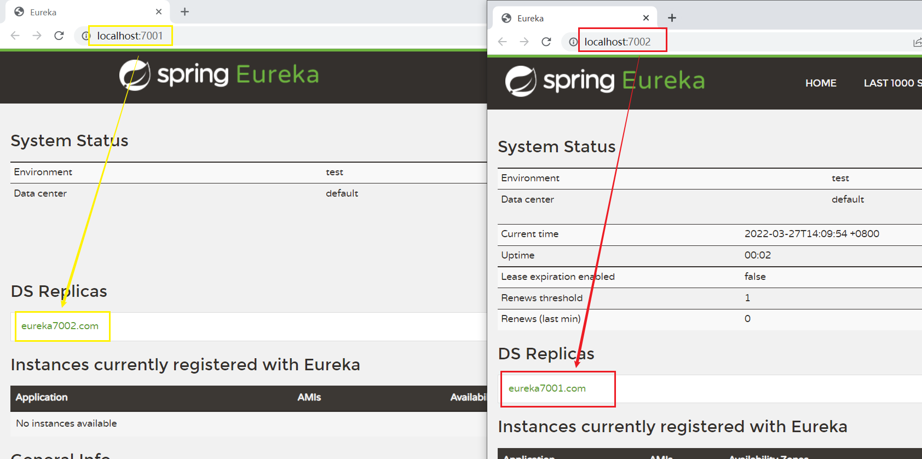
Task: Click Environment value test in 7002 window
Action: pos(840,178)
